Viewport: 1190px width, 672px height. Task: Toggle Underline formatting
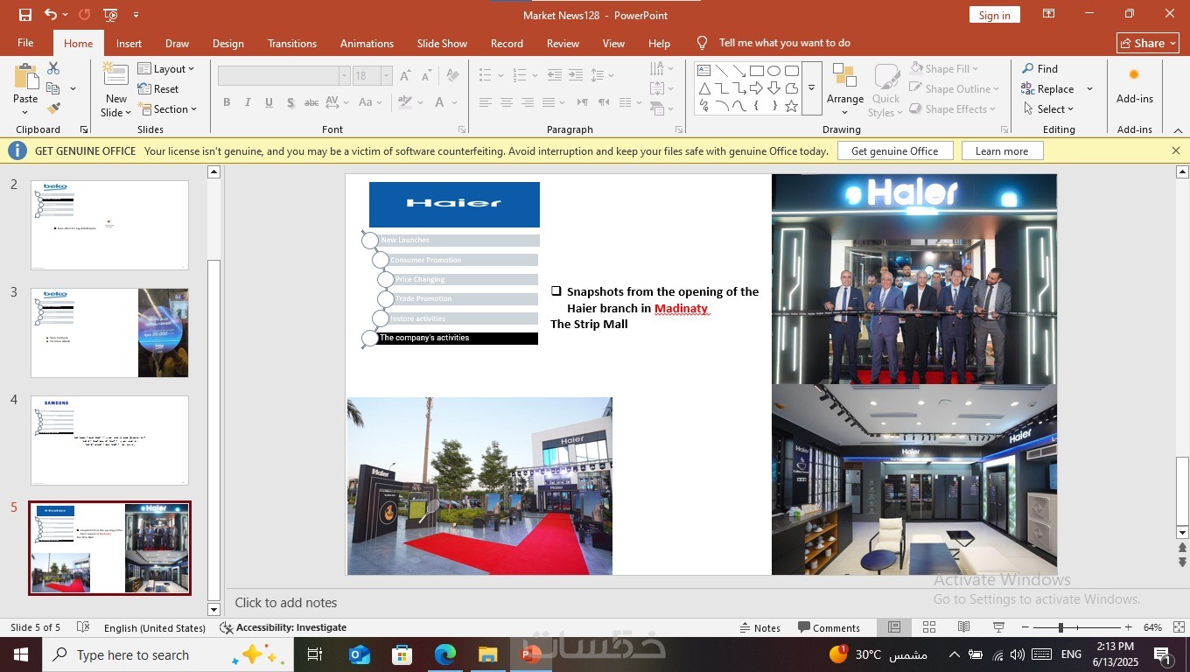(269, 102)
